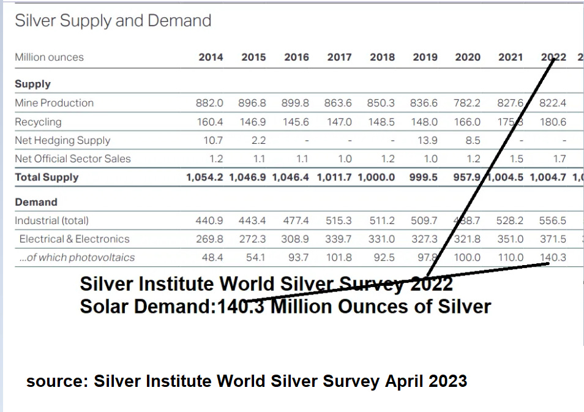The height and width of the screenshot is (412, 584).
Task: Click the "Silver Supply and Demand" title
Action: point(113,21)
